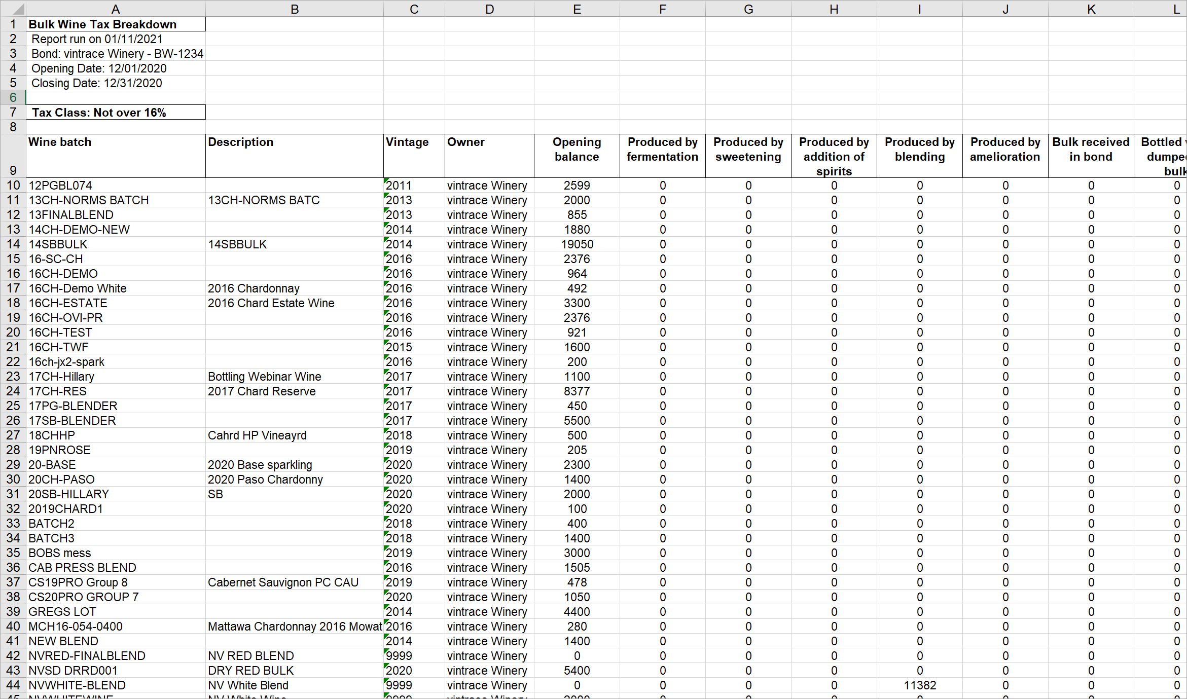Click wine batch 'NEW BLEND' cell
Viewport: 1187px width, 699px height.
pyautogui.click(x=116, y=641)
